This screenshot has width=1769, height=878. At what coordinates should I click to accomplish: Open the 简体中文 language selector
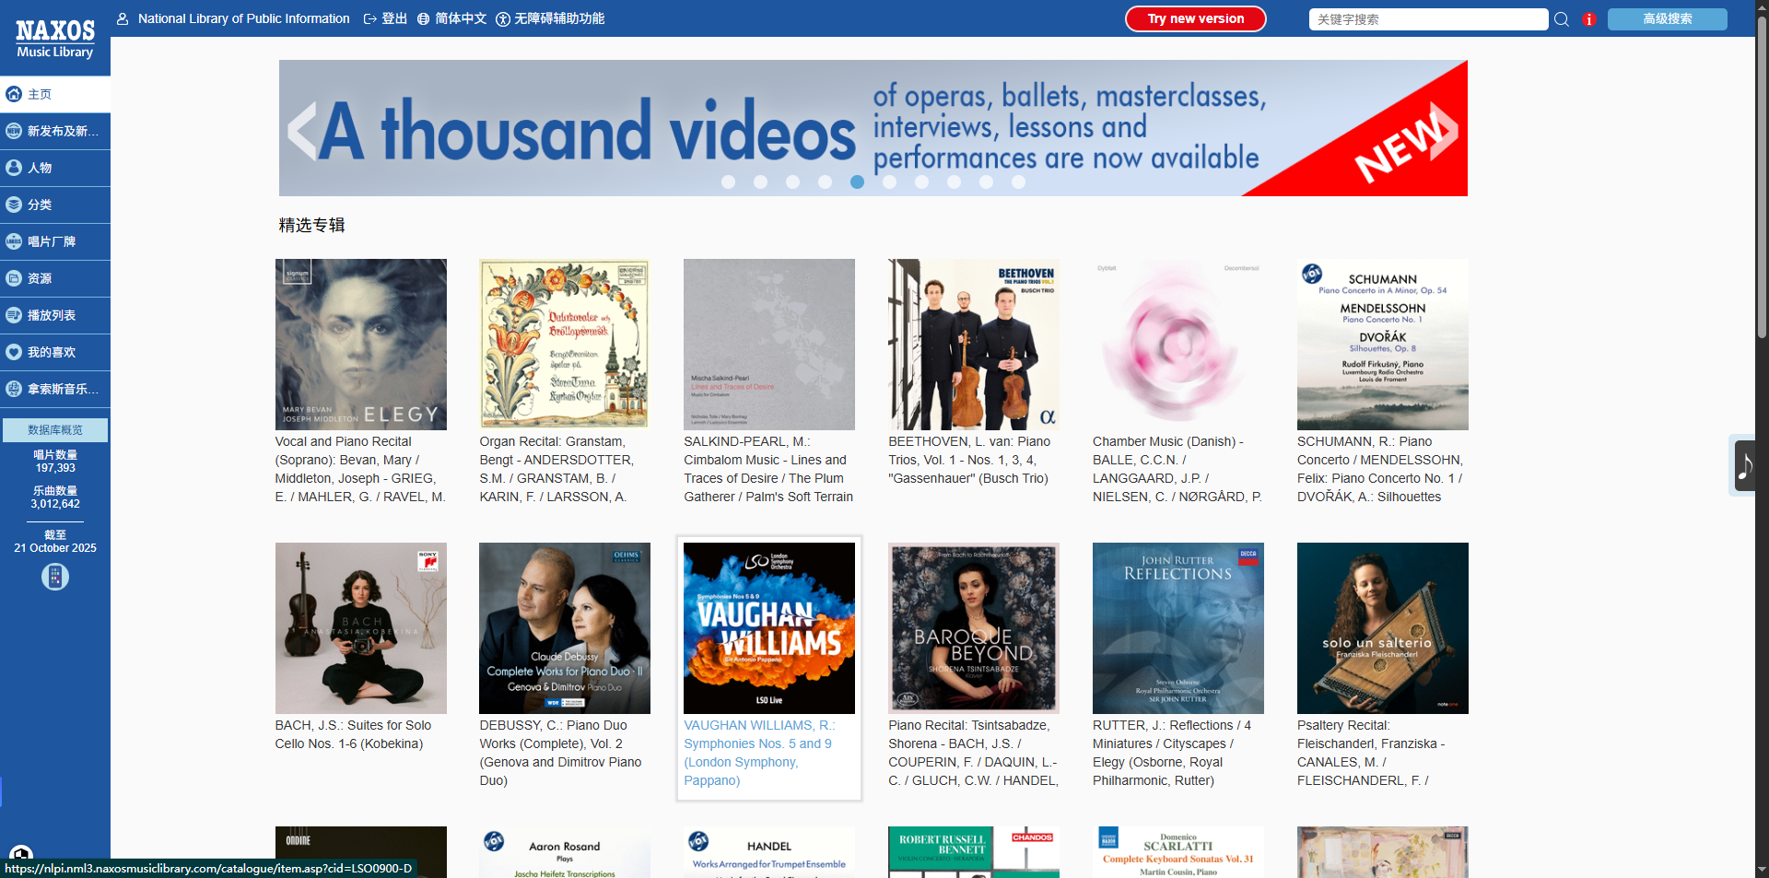[451, 18]
